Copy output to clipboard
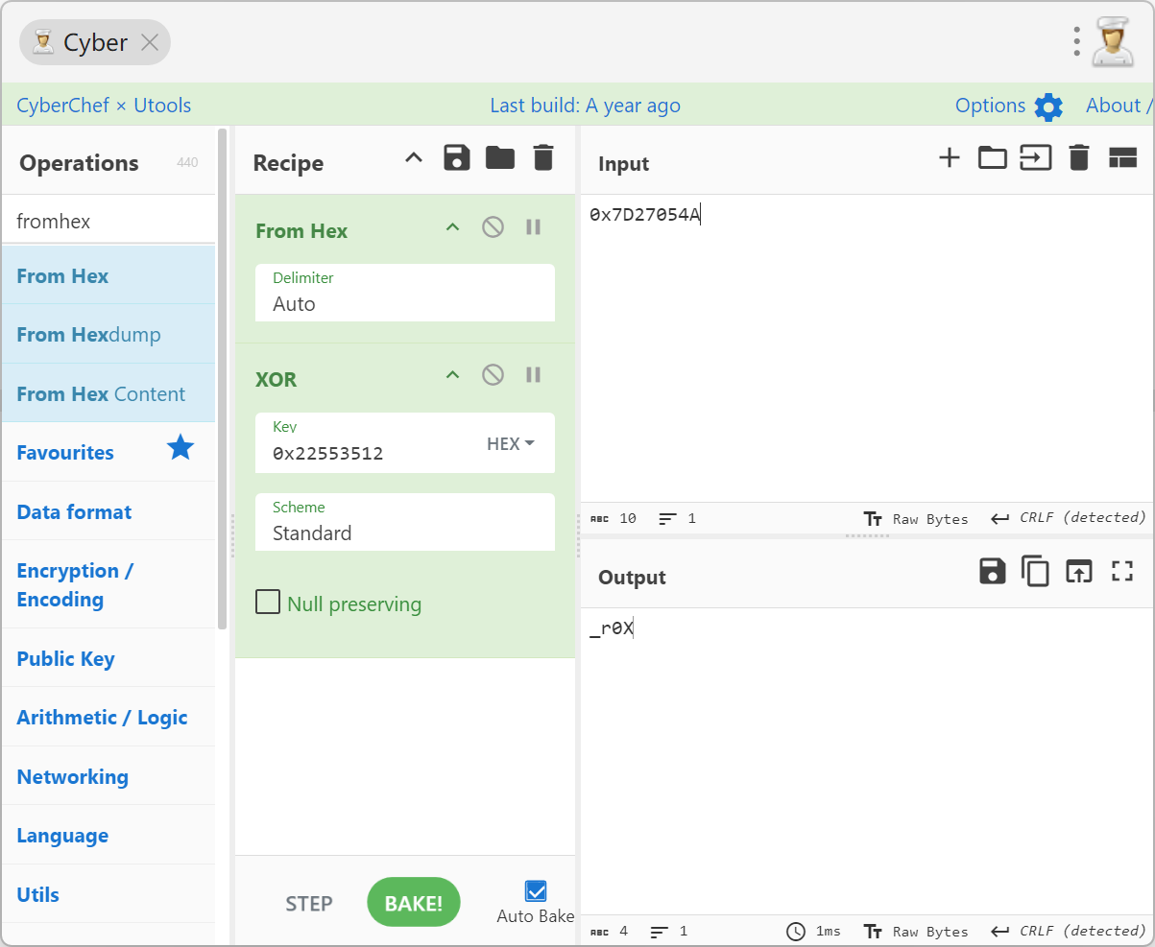Image resolution: width=1155 pixels, height=947 pixels. click(1035, 572)
